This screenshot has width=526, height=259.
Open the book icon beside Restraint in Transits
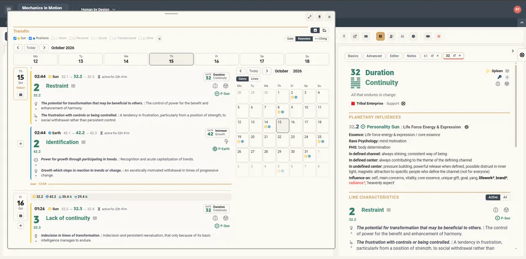[x=73, y=86]
